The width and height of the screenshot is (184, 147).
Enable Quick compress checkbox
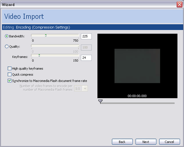point(9,75)
